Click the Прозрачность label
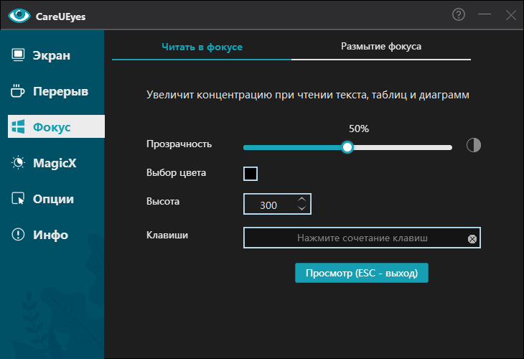This screenshot has height=359, width=524. (x=179, y=144)
